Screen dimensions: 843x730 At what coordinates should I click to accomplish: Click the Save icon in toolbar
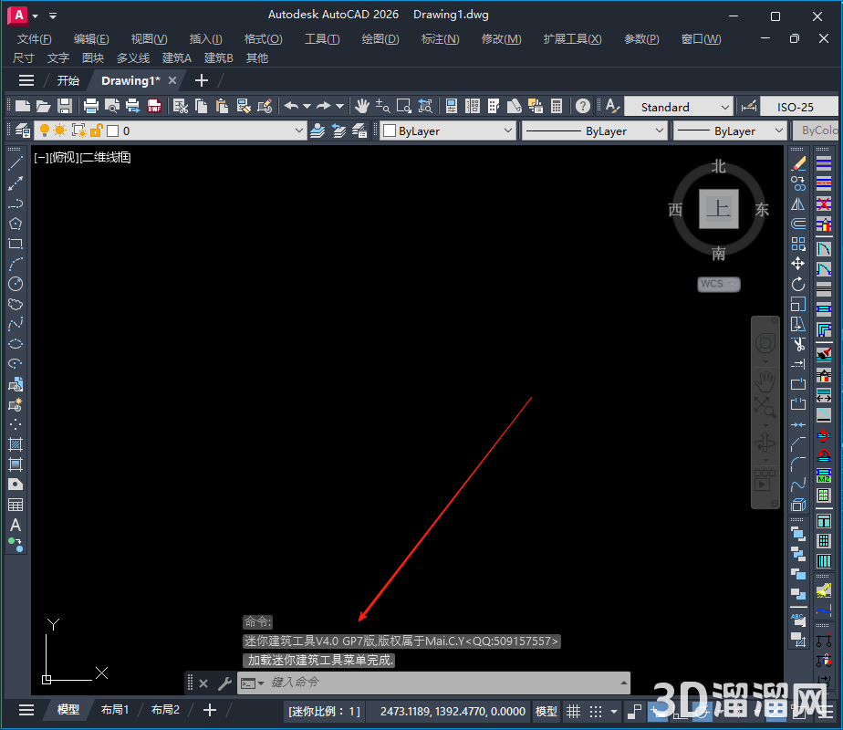pos(65,106)
